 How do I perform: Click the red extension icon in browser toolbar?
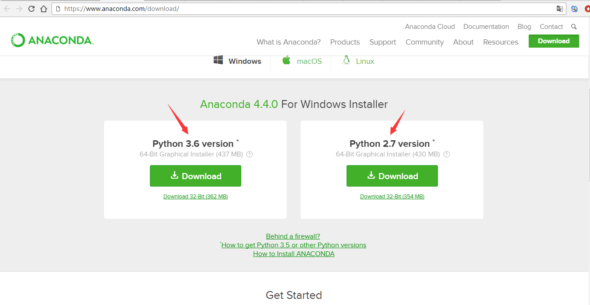click(x=587, y=8)
